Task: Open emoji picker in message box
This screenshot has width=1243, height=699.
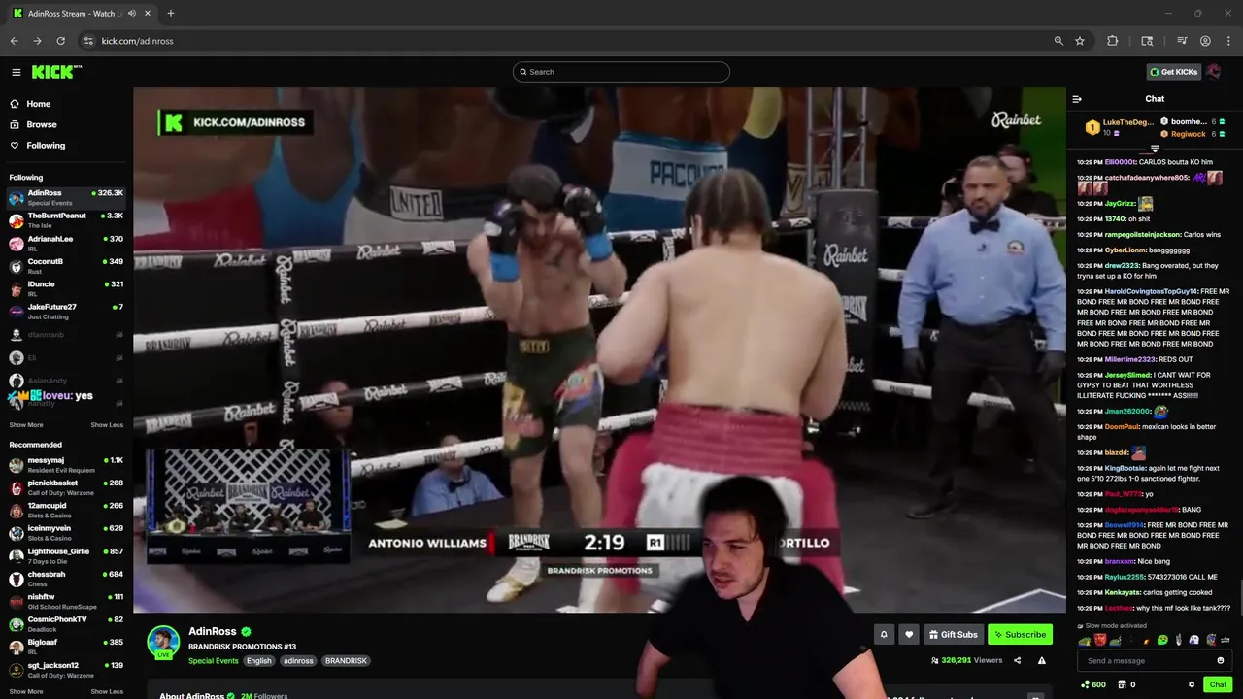Action: [1221, 661]
